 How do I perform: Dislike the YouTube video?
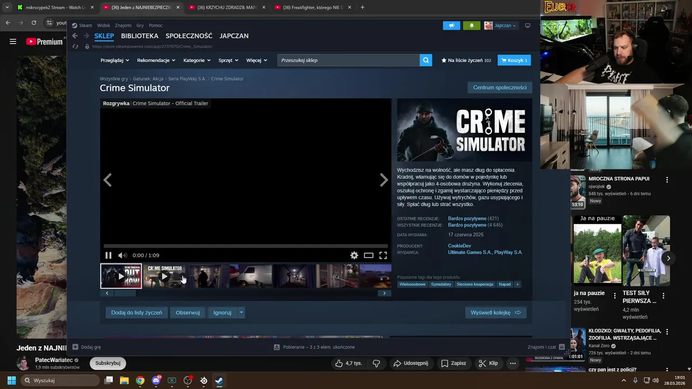point(377,363)
